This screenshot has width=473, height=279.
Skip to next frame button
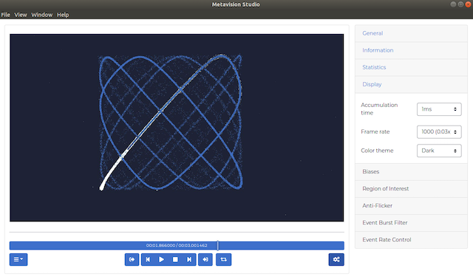(189, 259)
